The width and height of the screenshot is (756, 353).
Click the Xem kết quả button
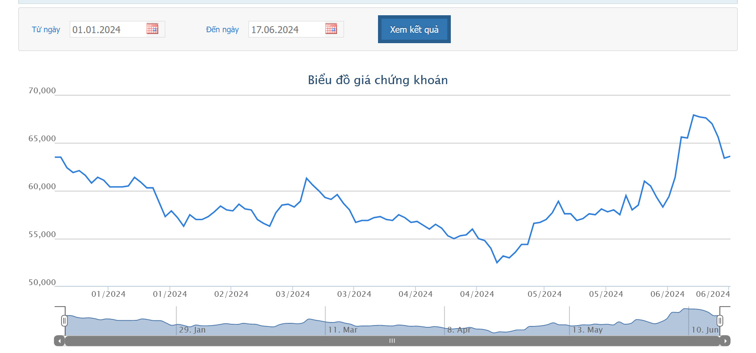(414, 29)
